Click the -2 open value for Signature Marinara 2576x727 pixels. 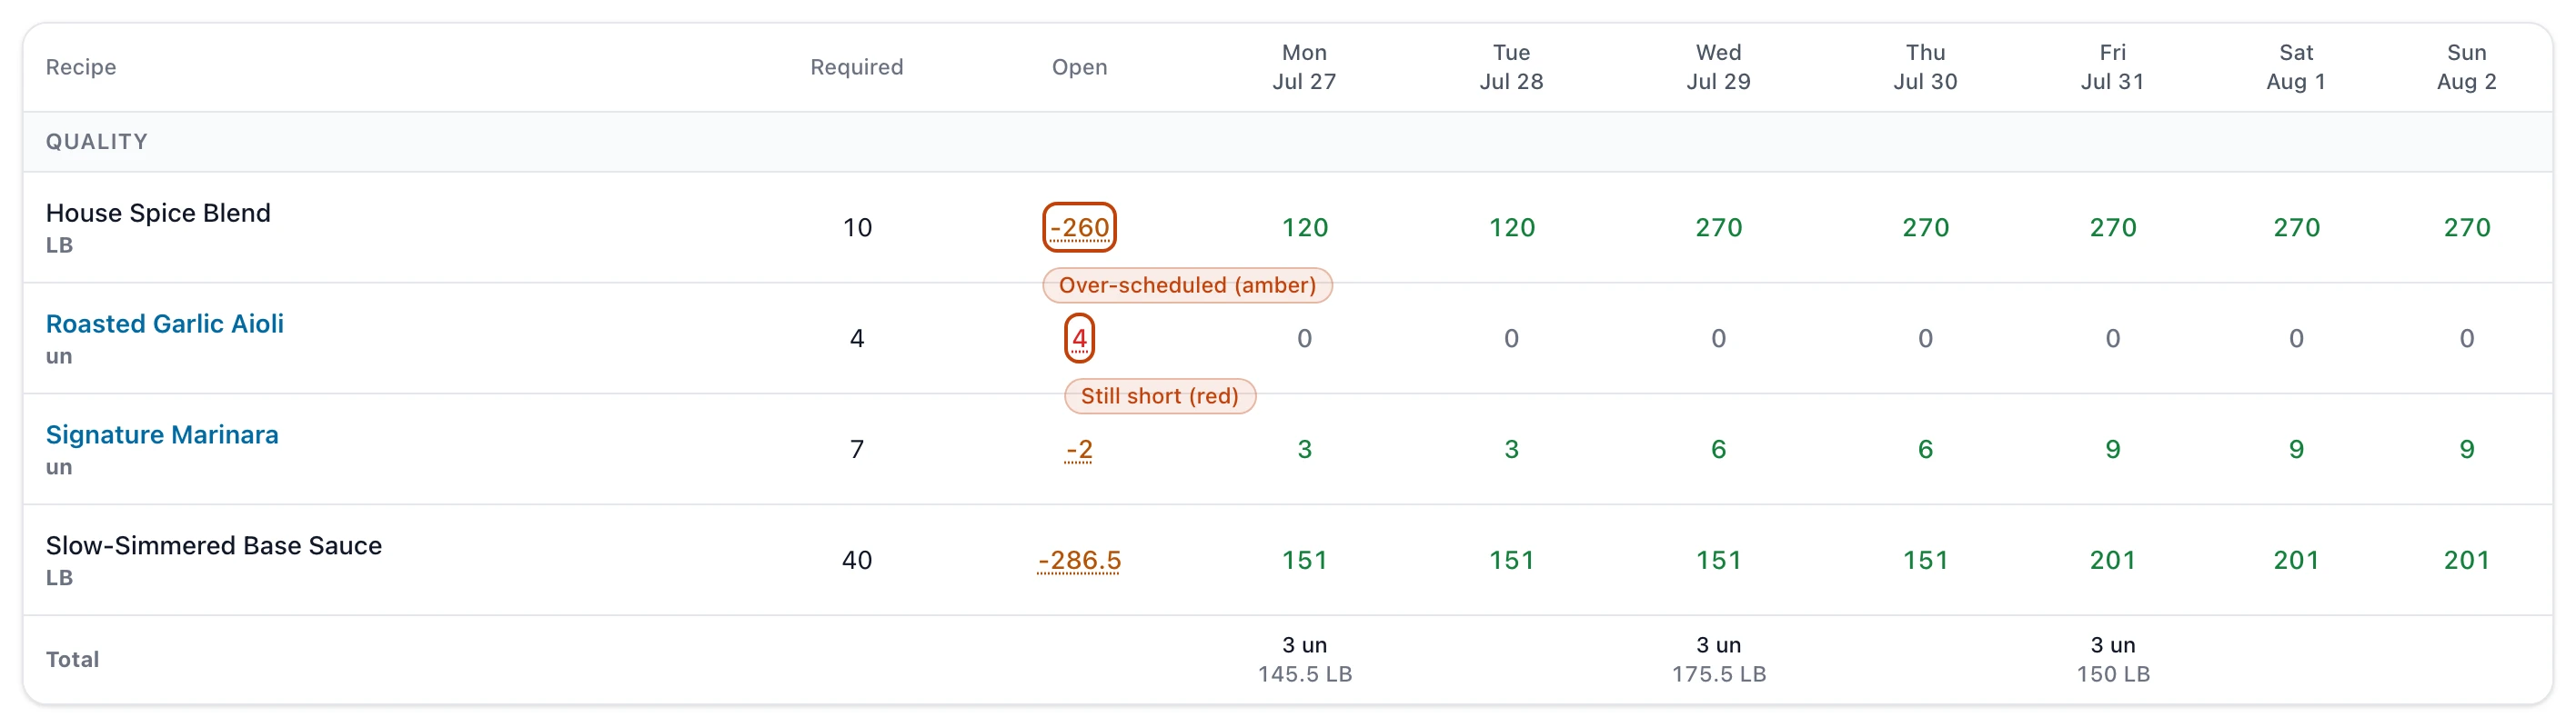(1079, 450)
